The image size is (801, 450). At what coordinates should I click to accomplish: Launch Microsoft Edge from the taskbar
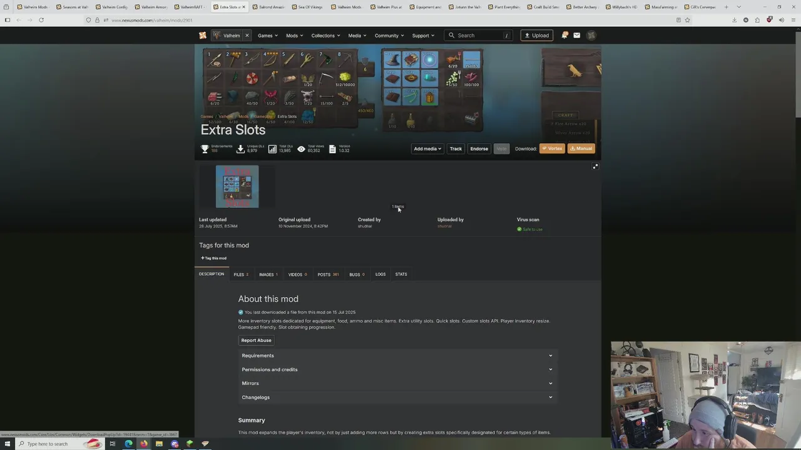(x=128, y=444)
